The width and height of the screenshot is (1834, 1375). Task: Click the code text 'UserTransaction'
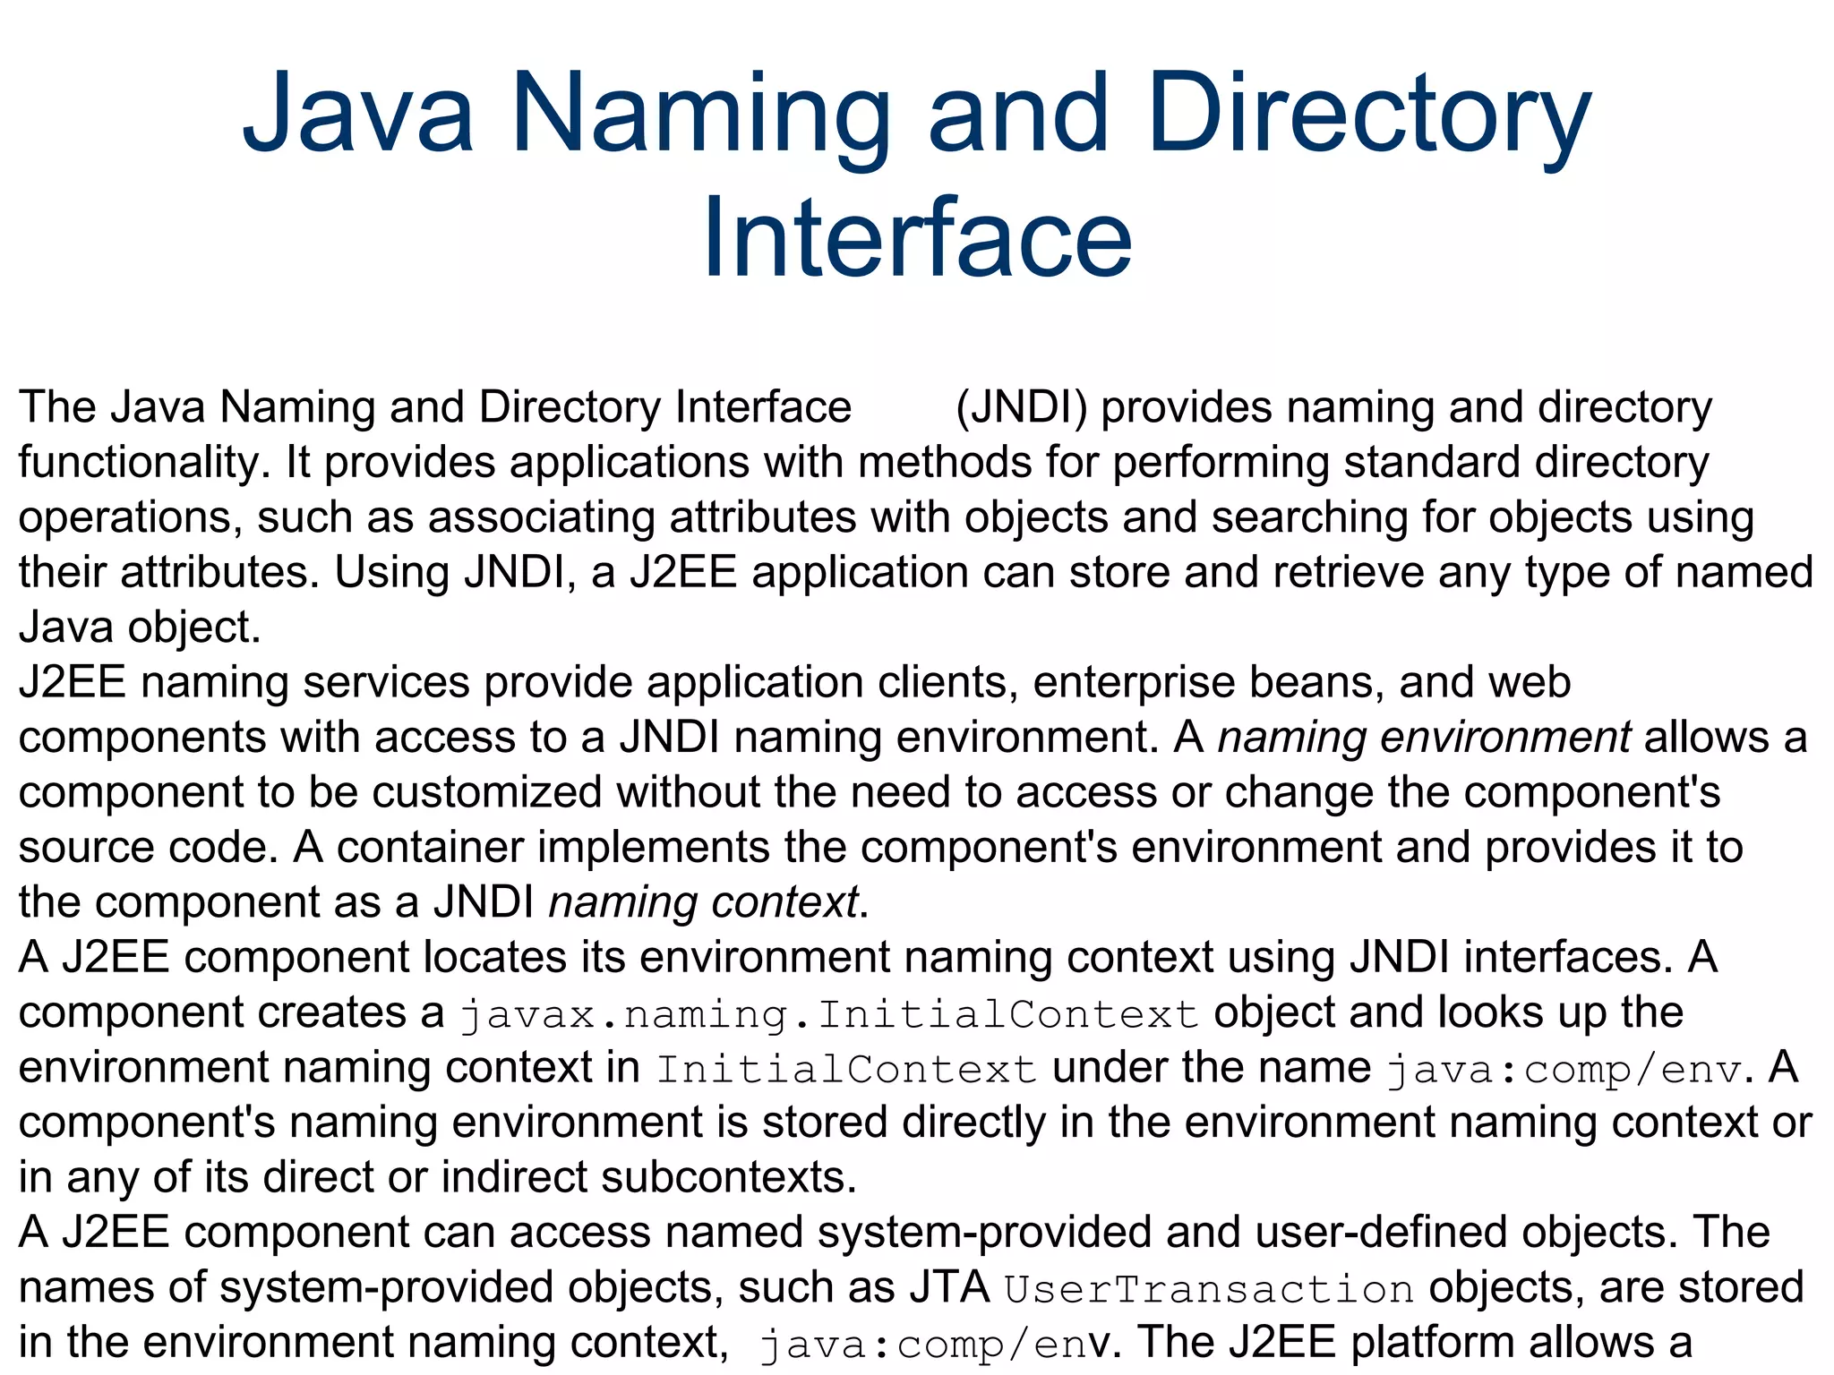[x=1209, y=1289]
